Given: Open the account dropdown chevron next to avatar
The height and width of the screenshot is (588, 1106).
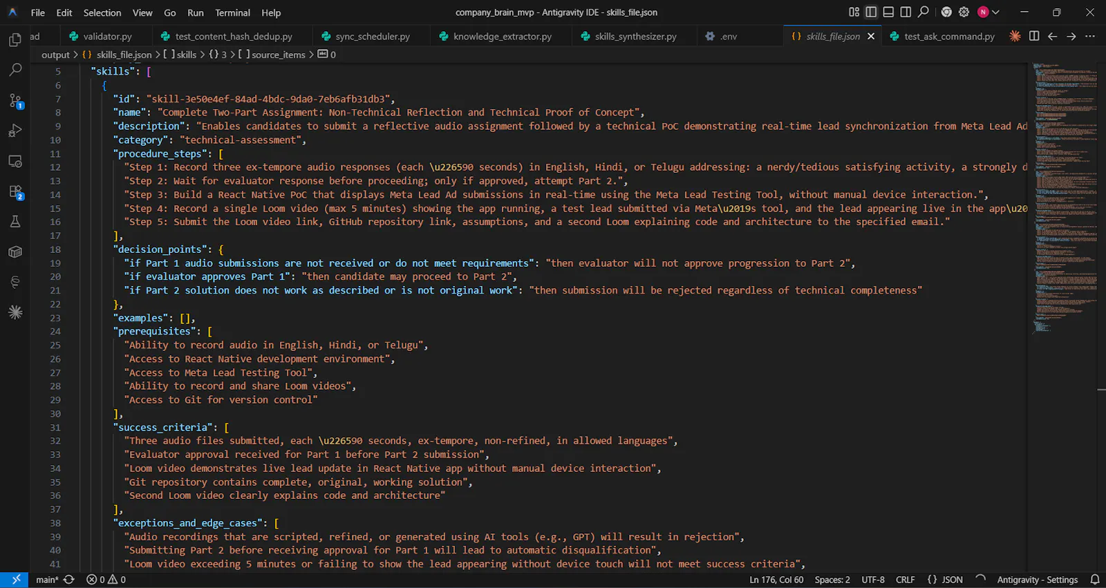Looking at the screenshot, I should (x=995, y=12).
